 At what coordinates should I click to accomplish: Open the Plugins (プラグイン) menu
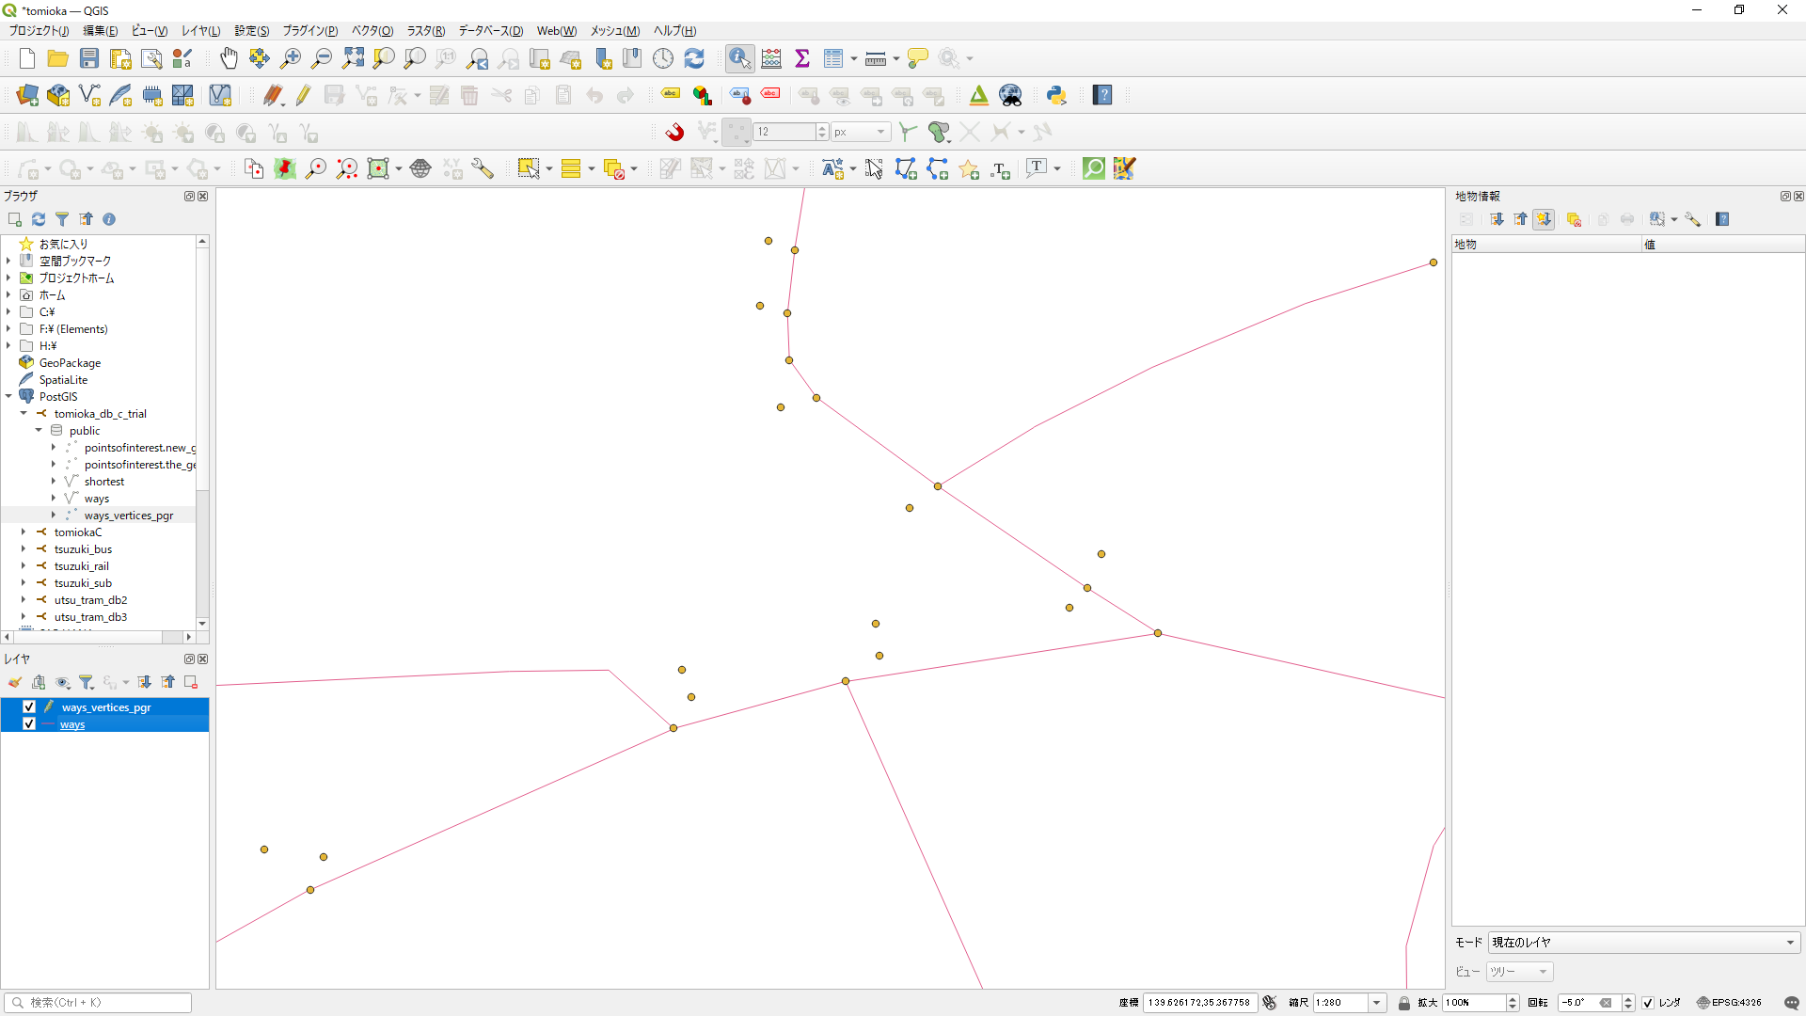click(310, 31)
